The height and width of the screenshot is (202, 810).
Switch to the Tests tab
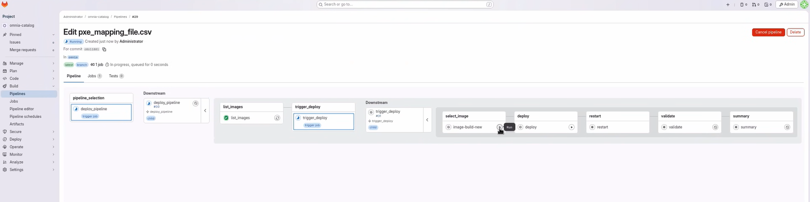pos(116,76)
